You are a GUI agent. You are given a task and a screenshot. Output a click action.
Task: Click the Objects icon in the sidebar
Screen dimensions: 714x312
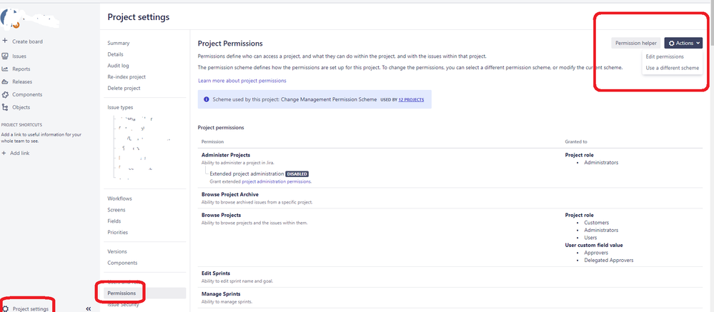click(5, 107)
